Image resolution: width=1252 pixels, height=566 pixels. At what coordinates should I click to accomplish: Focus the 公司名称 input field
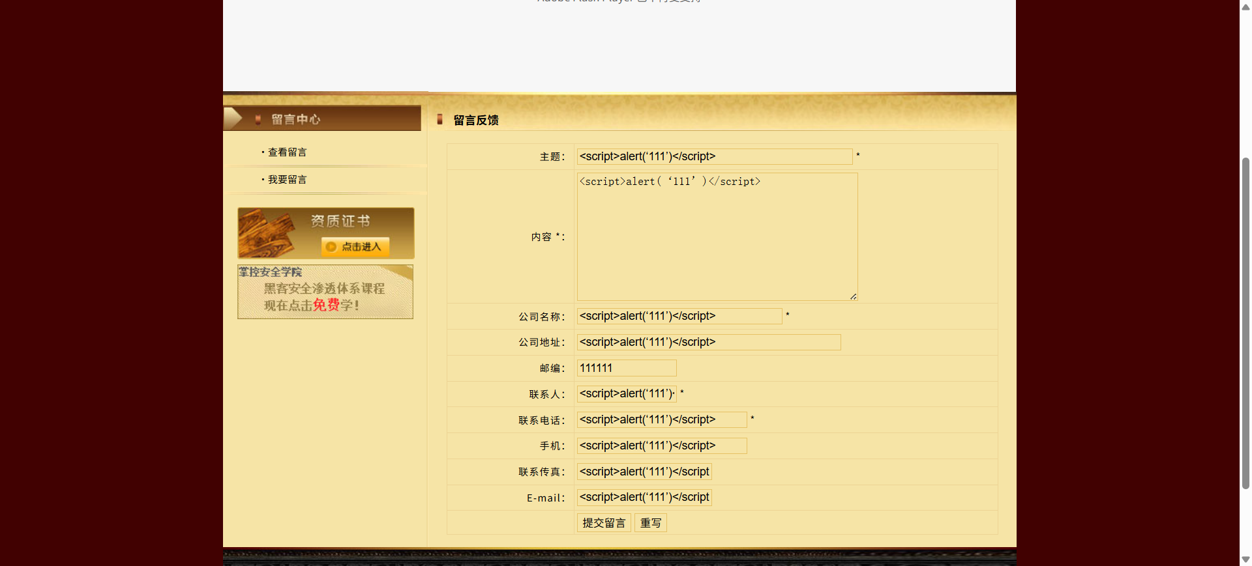(x=679, y=316)
